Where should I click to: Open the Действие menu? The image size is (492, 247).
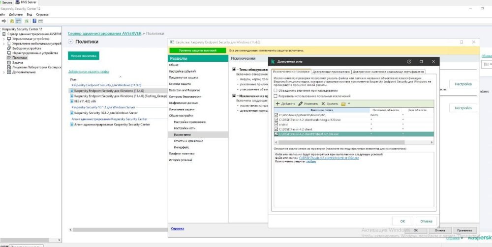(16, 14)
